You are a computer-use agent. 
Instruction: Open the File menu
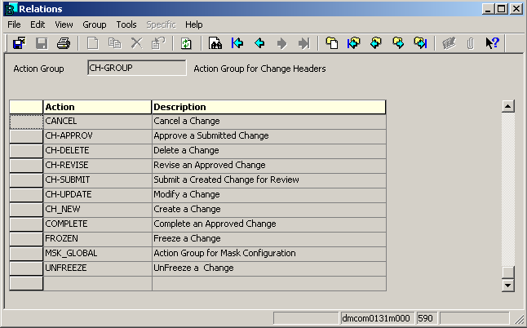pyautogui.click(x=15, y=24)
